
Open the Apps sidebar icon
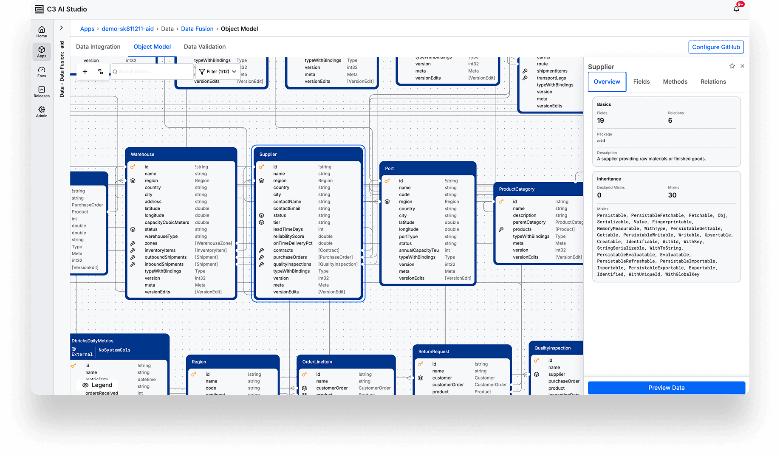click(x=42, y=52)
